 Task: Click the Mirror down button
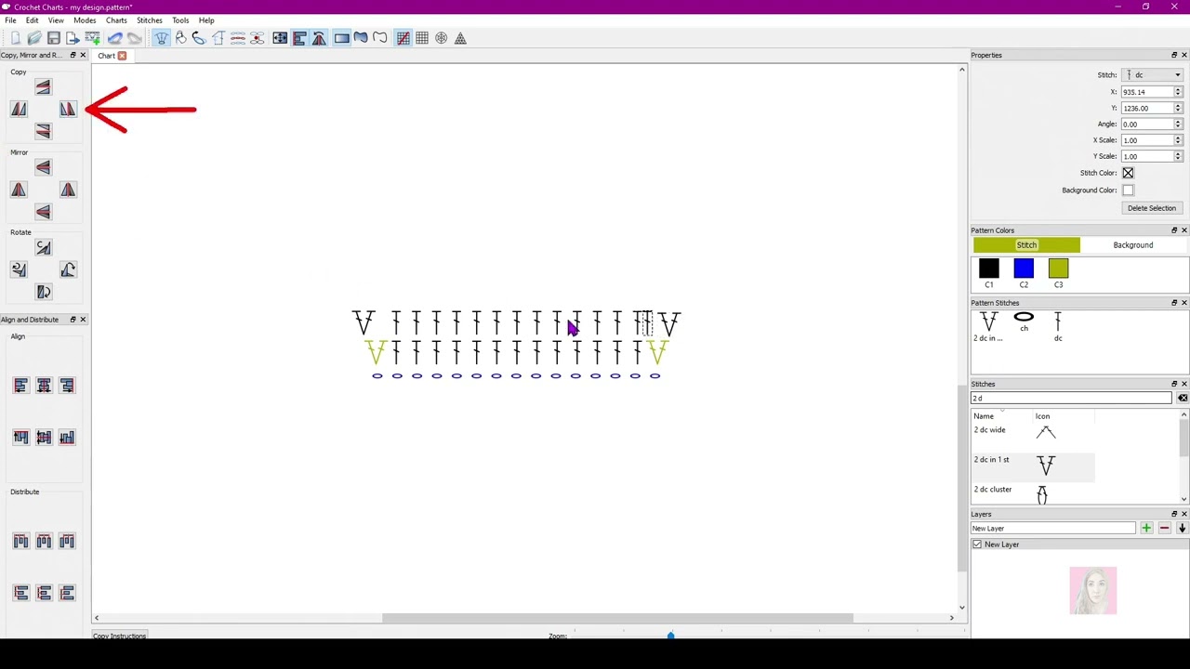[x=43, y=212]
